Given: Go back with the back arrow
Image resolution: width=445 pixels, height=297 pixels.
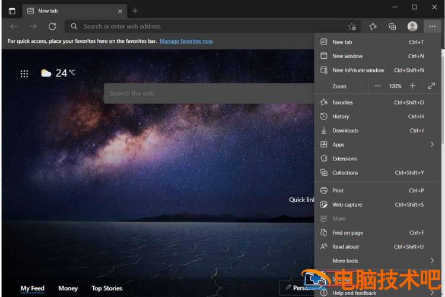Looking at the screenshot, I should click(14, 26).
